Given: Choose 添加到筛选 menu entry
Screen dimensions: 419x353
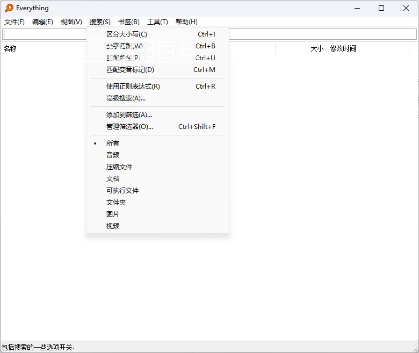Looking at the screenshot, I should pos(129,115).
